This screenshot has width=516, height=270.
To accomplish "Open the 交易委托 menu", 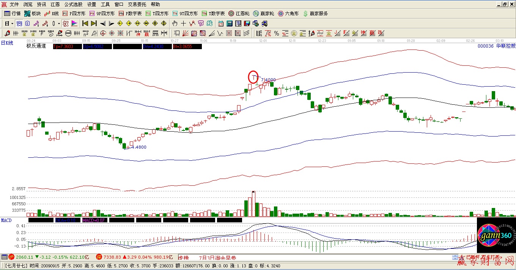I will tap(137, 5).
